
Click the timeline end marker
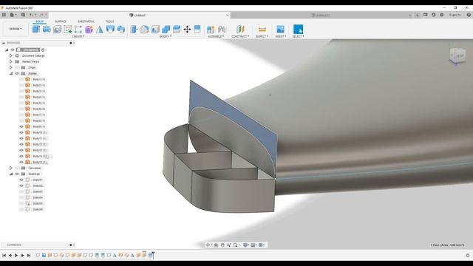tap(153, 255)
